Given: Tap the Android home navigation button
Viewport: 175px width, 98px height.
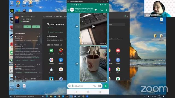Looking at the screenshot, I should [88, 92].
